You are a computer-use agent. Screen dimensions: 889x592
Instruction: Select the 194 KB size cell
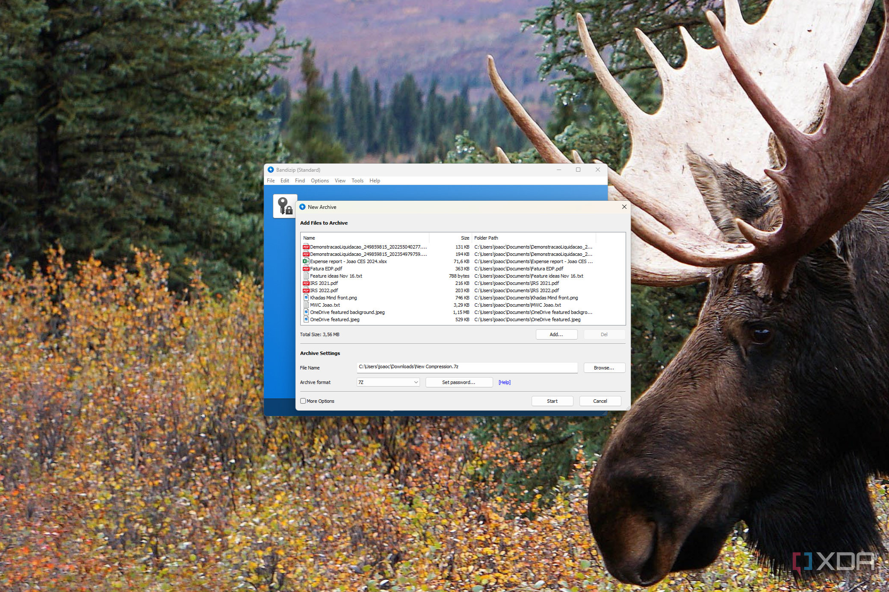pos(462,254)
